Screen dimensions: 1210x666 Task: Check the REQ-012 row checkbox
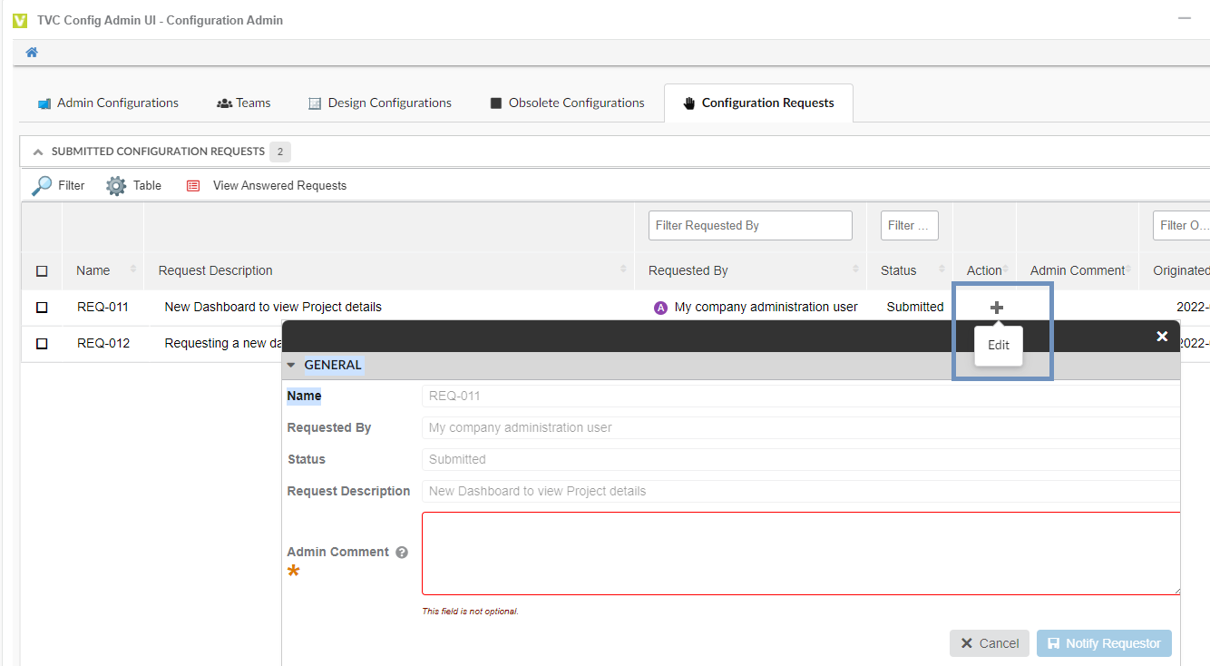42,344
